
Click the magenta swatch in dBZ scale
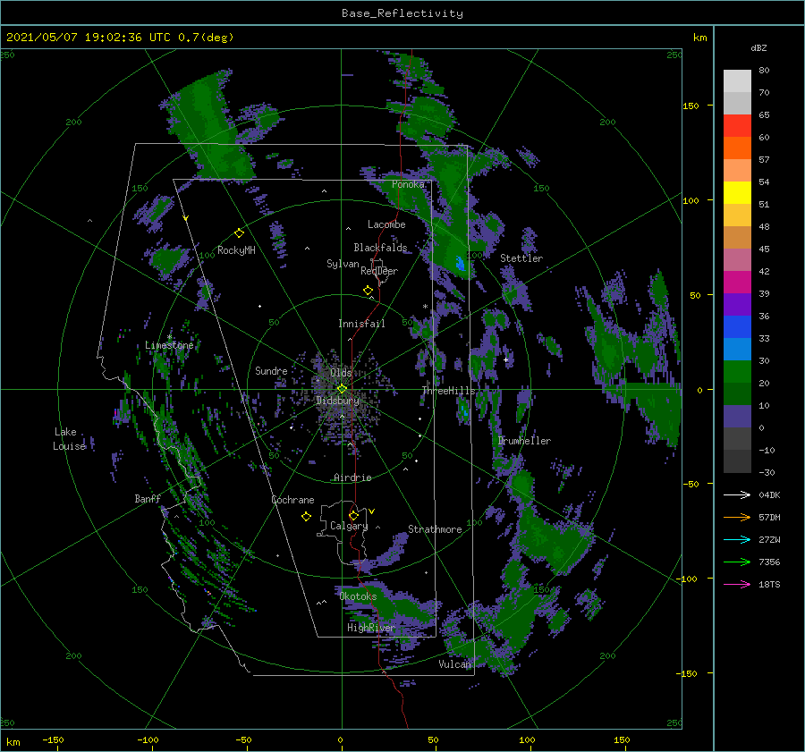coord(737,283)
